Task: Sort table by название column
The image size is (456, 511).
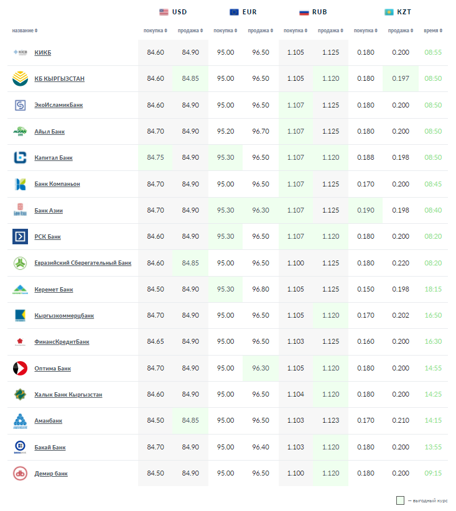Action: pyautogui.click(x=24, y=30)
